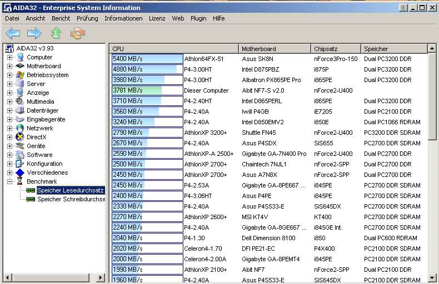This screenshot has height=284, width=439.
Task: Open the Hilfe menu
Action: 218,18
